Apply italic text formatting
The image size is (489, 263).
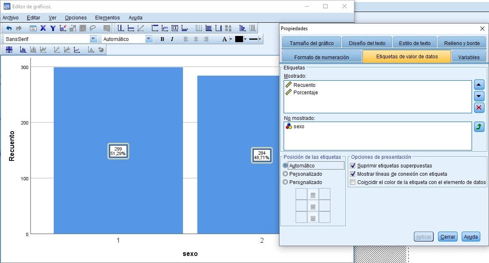point(171,39)
